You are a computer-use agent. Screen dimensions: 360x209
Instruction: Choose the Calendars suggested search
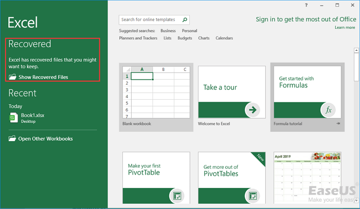click(224, 38)
